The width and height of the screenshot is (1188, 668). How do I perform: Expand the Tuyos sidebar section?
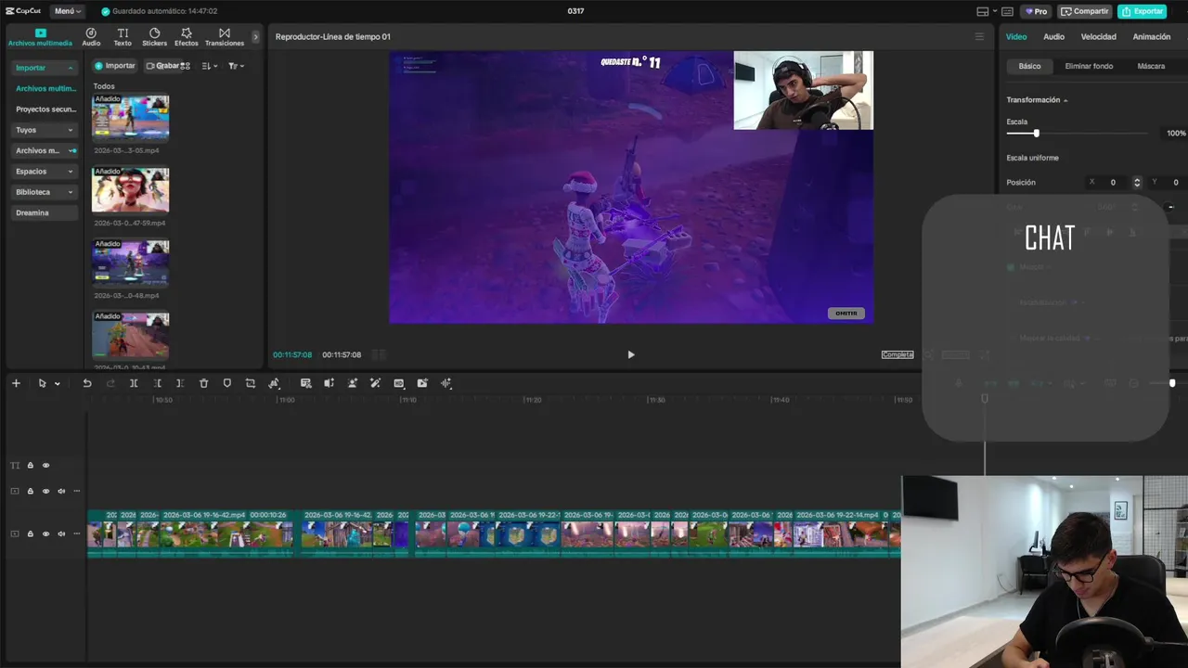44,130
